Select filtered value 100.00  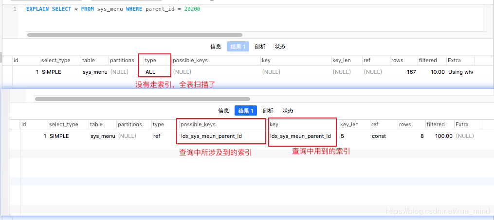click(444, 136)
